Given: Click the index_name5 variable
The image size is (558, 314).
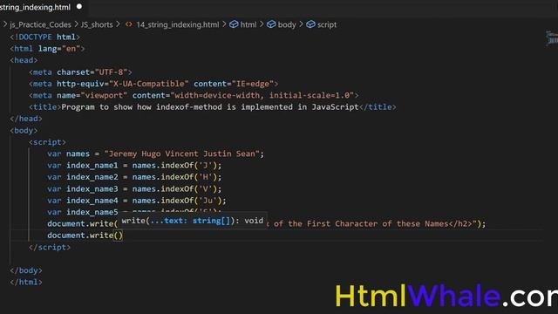Looking at the screenshot, I should coord(92,212).
